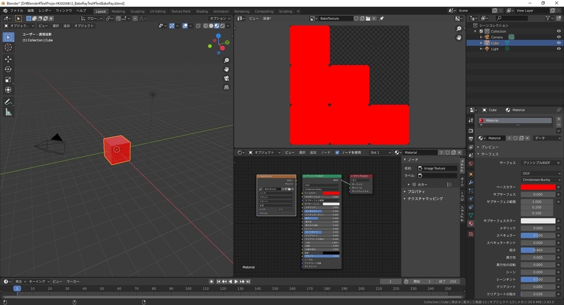Image resolution: width=564 pixels, height=305 pixels.
Task: Choose the Rotate tool
Action: tap(8, 69)
